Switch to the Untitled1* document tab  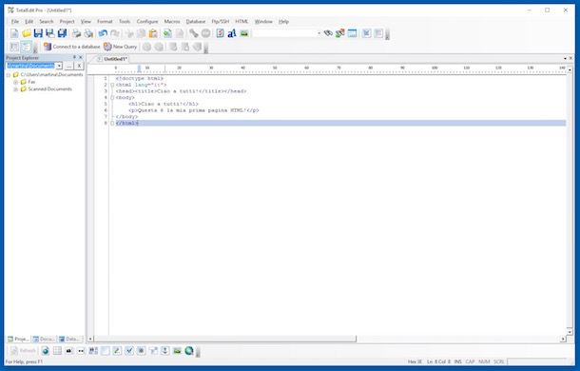tap(113, 59)
